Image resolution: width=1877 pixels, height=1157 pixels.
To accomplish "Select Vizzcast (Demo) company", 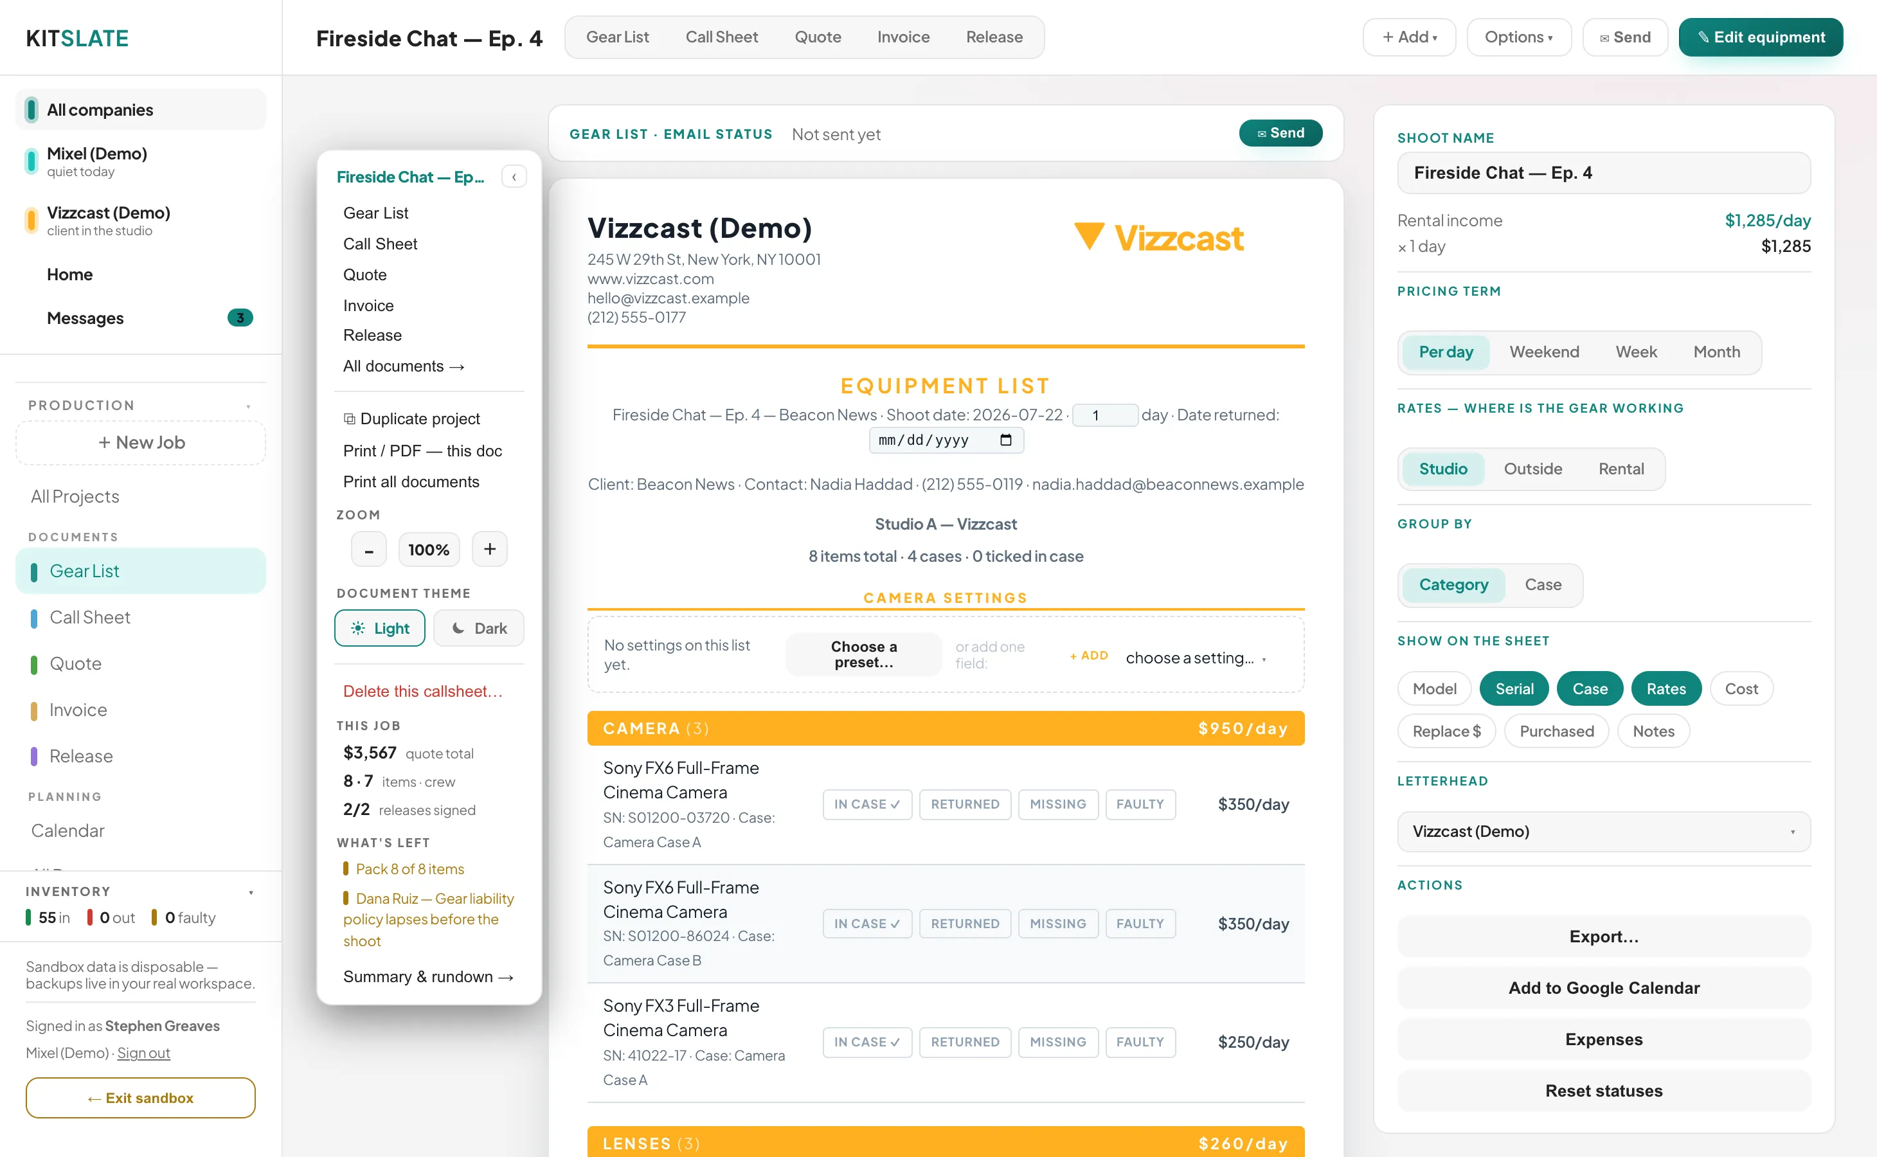I will coord(141,220).
